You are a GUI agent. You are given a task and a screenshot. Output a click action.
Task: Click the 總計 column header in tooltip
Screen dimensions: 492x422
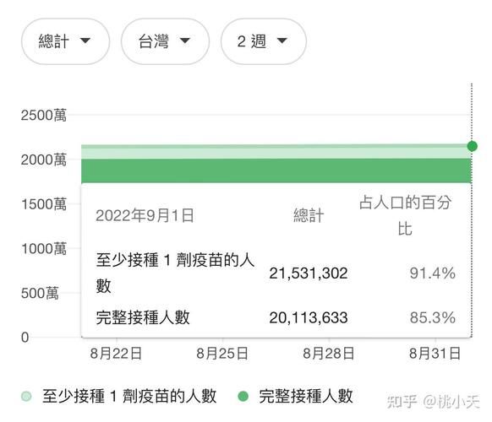coord(309,215)
